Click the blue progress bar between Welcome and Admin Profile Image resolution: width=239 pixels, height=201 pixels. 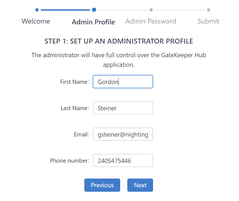tap(65, 10)
